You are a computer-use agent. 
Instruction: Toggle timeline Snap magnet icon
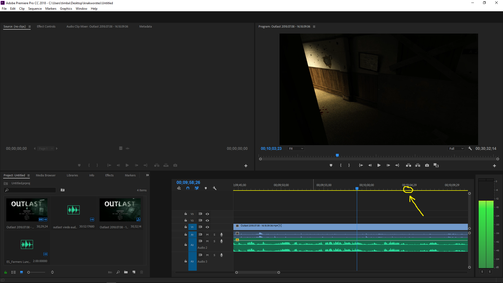click(188, 188)
